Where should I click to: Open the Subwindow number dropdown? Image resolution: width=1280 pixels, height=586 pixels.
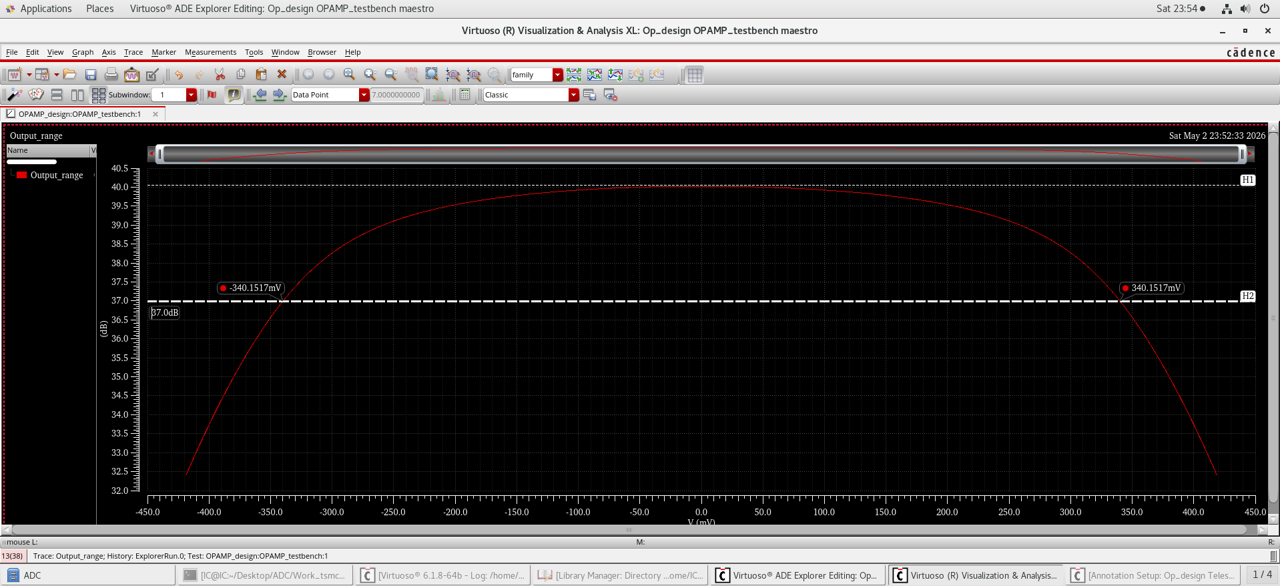point(191,95)
